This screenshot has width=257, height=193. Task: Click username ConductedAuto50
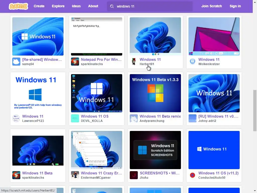pyautogui.click(x=212, y=178)
